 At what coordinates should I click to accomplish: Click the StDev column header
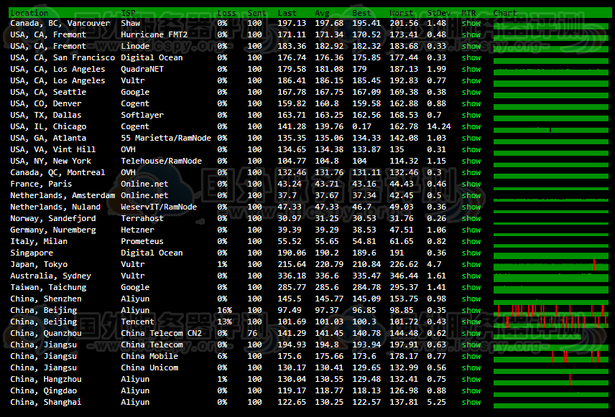coord(439,13)
